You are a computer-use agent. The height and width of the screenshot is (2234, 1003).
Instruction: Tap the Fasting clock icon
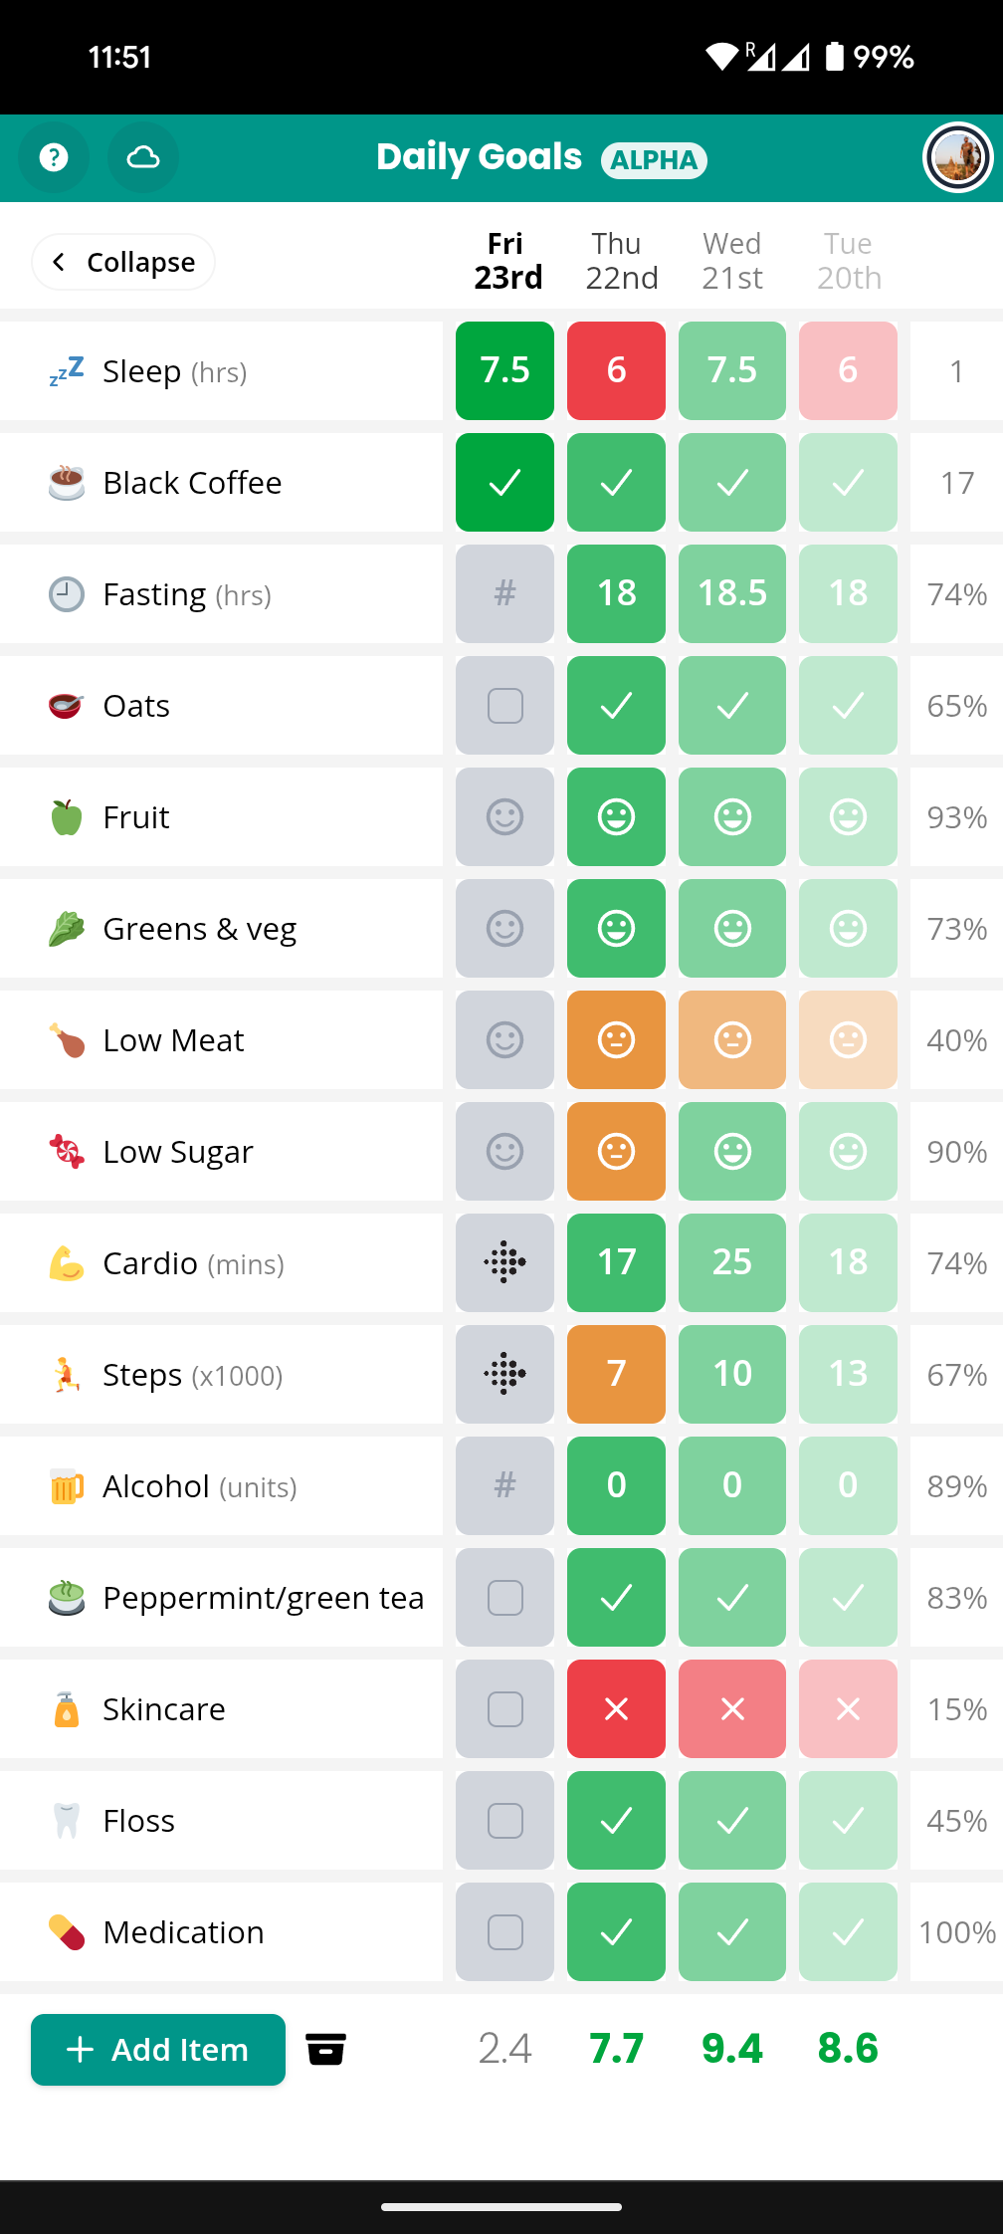pos(64,594)
